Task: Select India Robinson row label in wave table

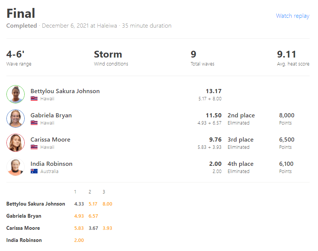Action: (x=24, y=240)
